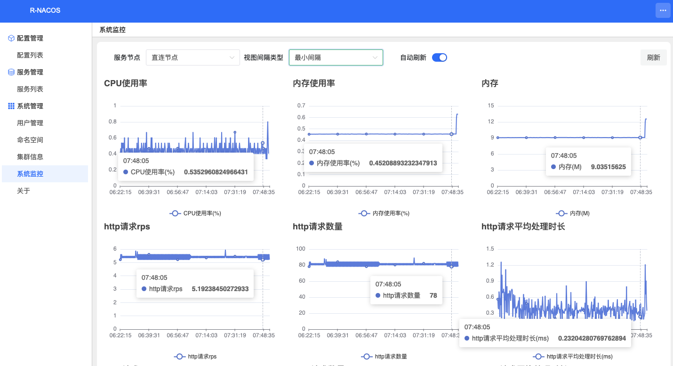Click the 服务管理 database icon
Screen dimensions: 673x366
11,72
